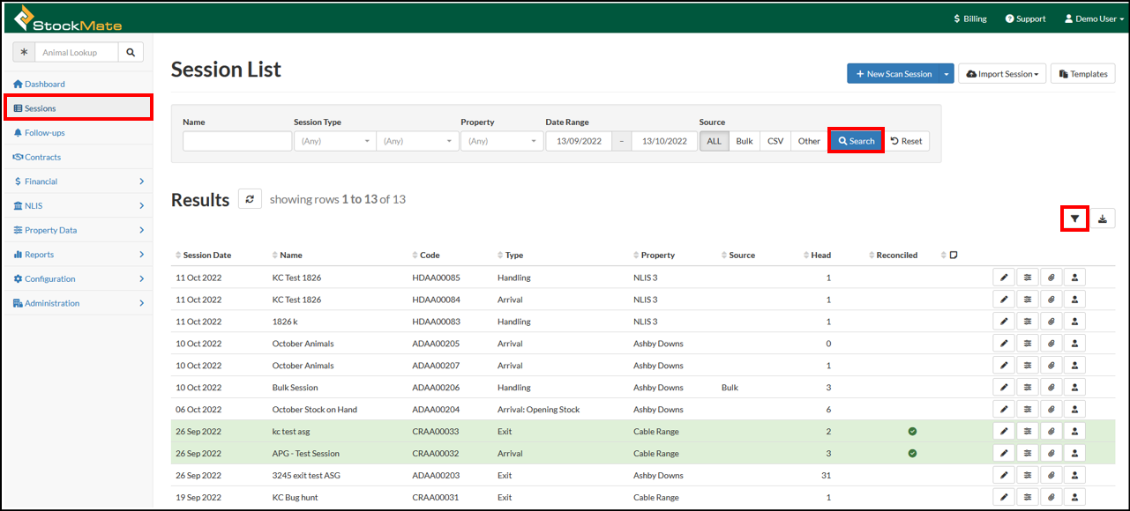Screen dimensions: 1130x511
Task: Click the settings sliders icon for Bulk Session
Action: tap(1027, 387)
